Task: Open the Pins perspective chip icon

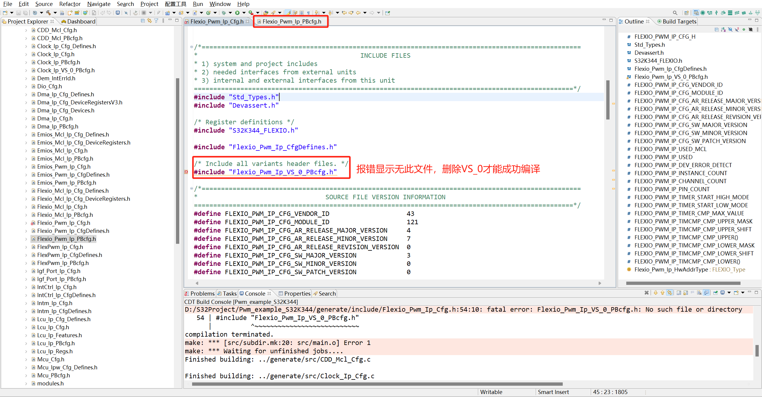Action: 703,13
